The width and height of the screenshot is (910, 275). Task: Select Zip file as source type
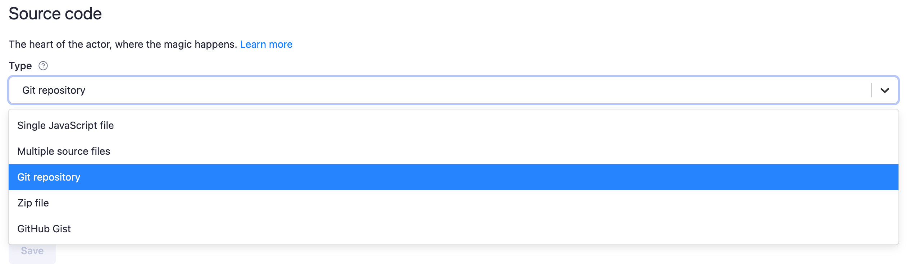[33, 203]
